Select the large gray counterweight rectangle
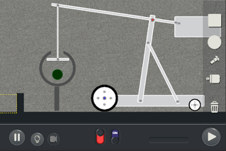 (198, 27)
